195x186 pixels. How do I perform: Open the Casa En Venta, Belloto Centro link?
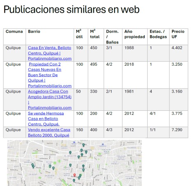(49, 53)
